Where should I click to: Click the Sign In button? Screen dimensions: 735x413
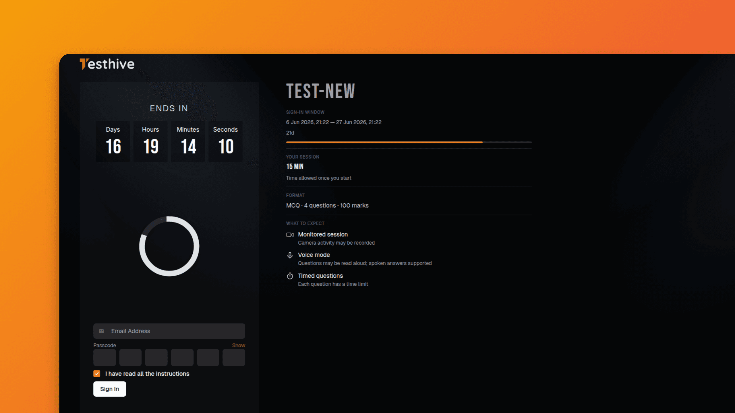(x=110, y=389)
